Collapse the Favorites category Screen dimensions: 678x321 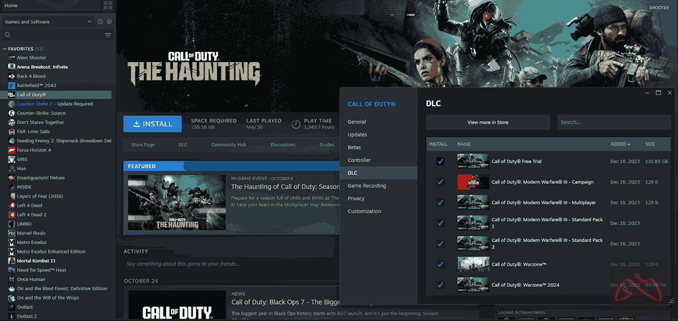(5, 49)
